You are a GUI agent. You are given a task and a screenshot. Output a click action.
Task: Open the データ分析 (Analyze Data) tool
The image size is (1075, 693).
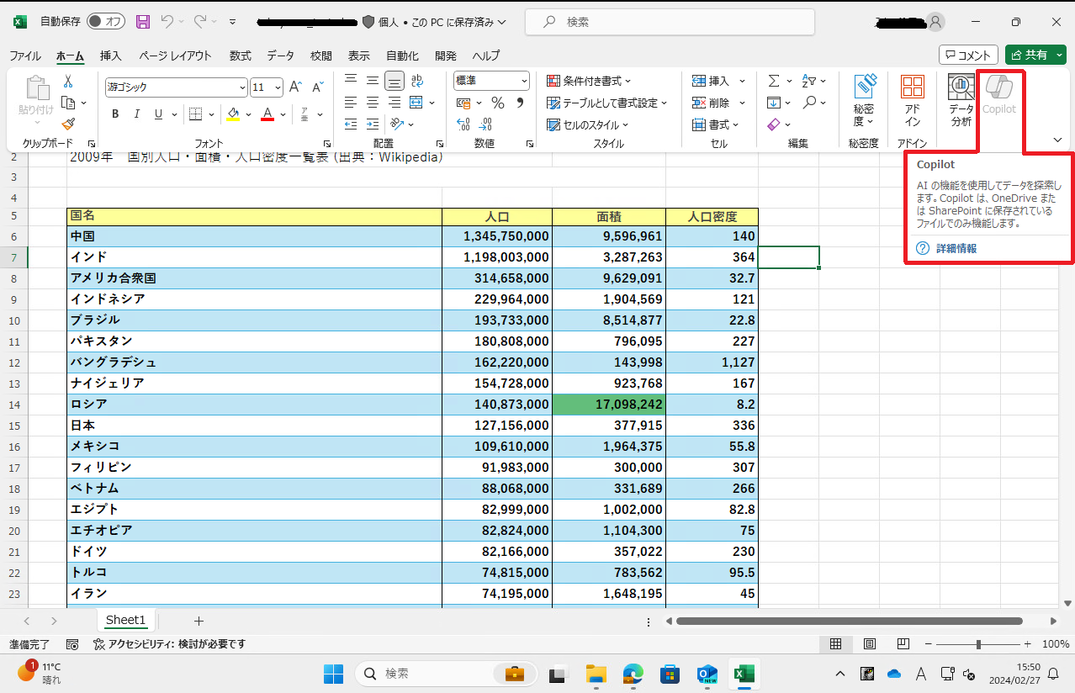tap(961, 101)
